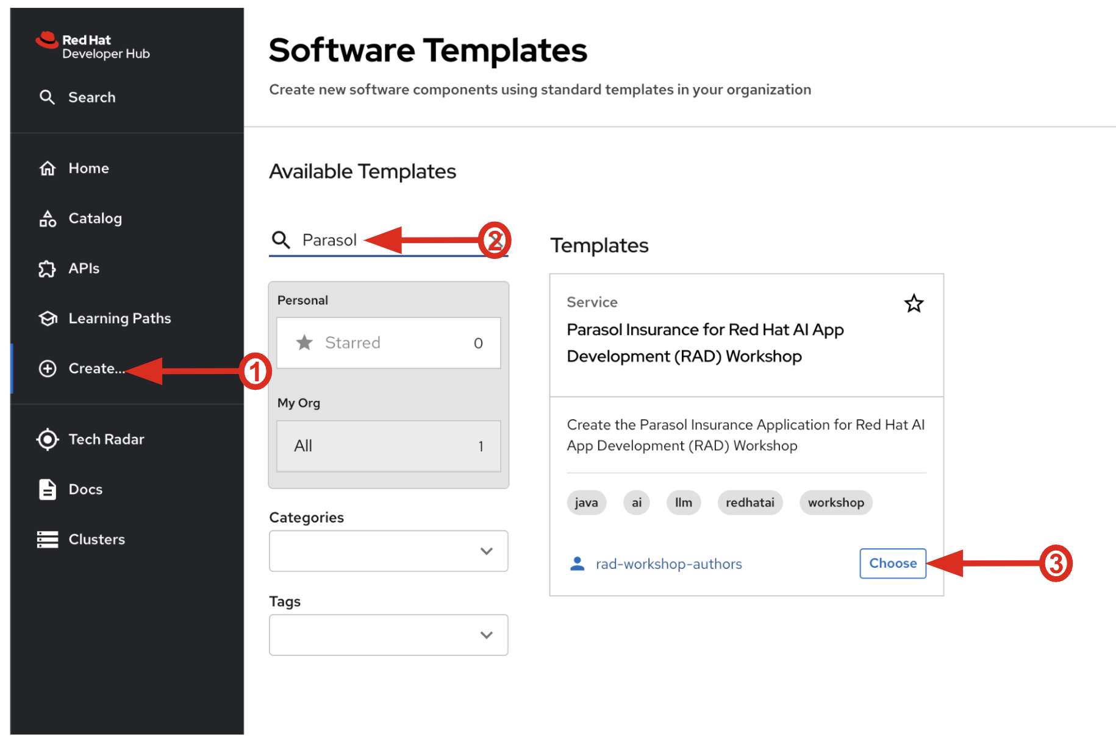Click the Docs document icon

(48, 489)
